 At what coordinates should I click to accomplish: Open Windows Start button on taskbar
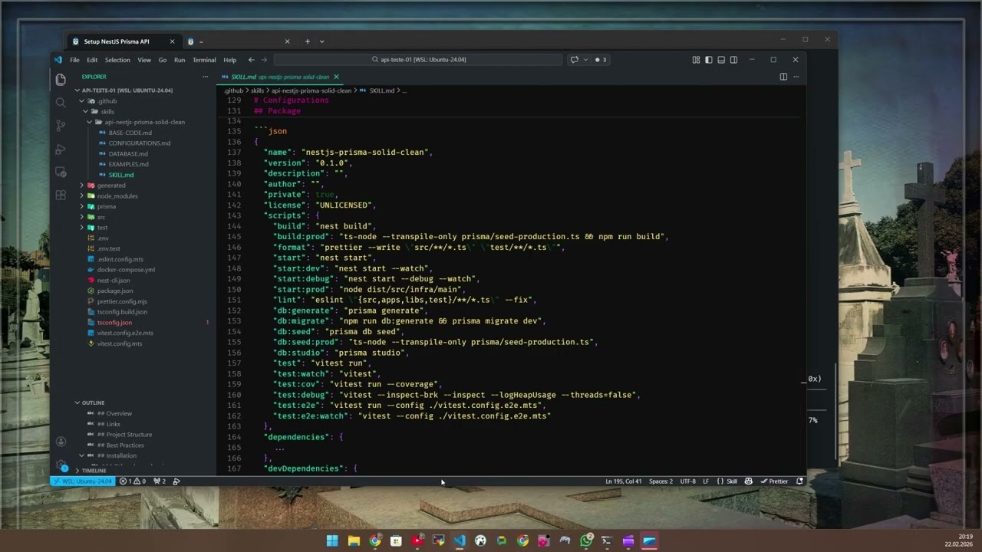click(x=332, y=540)
